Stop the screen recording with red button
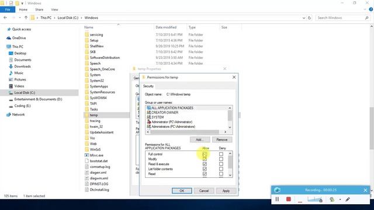Screen dimensions: 374x210 click(288, 199)
